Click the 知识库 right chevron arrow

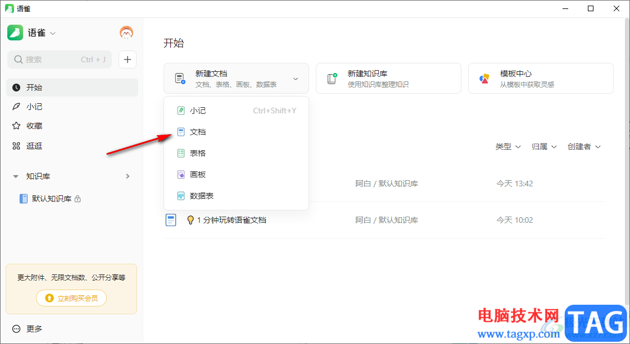pyautogui.click(x=128, y=176)
